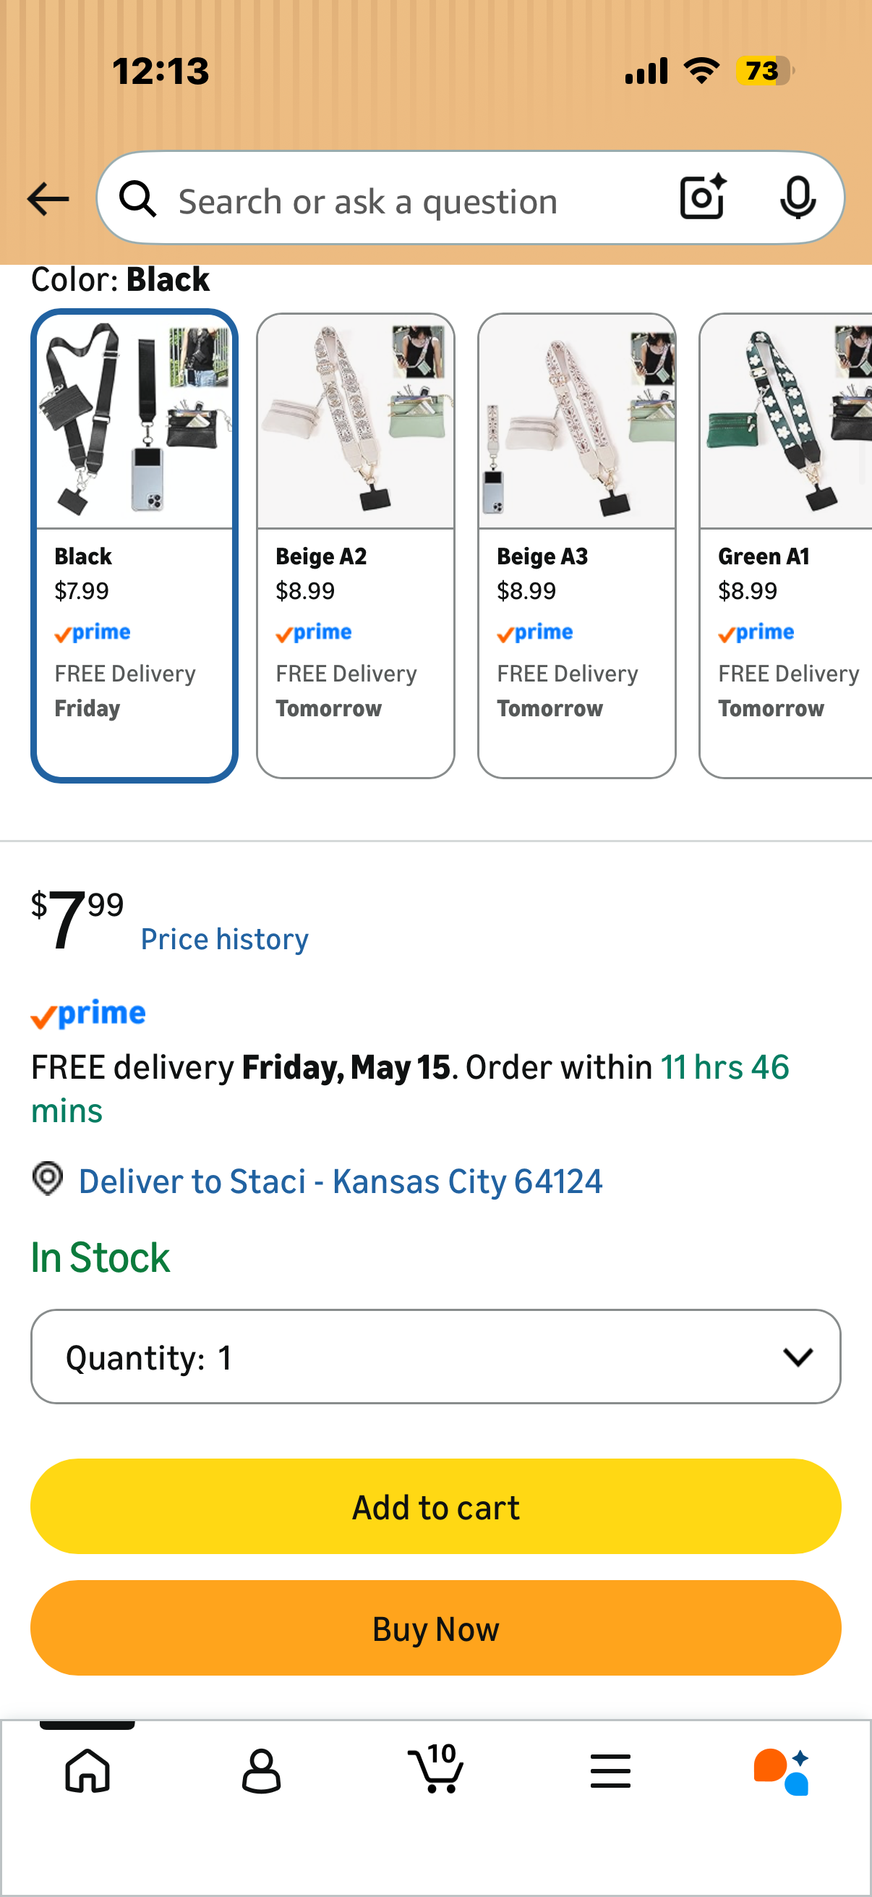Open the hamburger menu tab
The width and height of the screenshot is (872, 1897).
(x=610, y=1771)
